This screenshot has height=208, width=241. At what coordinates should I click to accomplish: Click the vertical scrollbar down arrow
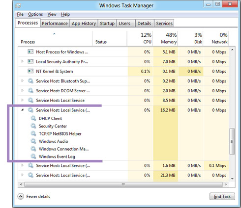(232, 179)
